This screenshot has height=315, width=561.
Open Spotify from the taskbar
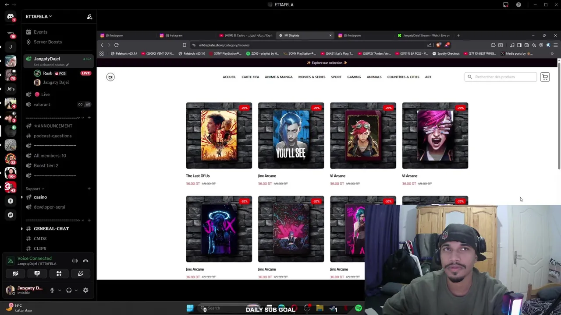pos(359,308)
